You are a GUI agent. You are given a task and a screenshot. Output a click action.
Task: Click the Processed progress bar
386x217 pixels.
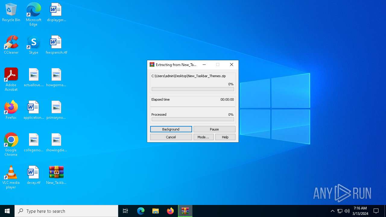click(x=193, y=119)
